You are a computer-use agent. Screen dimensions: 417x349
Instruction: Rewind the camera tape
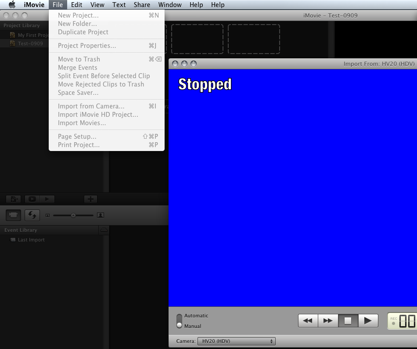pos(308,320)
